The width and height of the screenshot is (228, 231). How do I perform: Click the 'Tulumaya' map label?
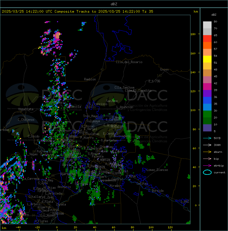93,121
